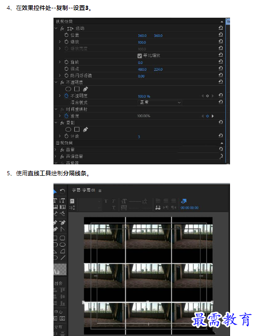Expand the 计数 count property
This screenshot has height=336, width=256.
tap(60, 136)
